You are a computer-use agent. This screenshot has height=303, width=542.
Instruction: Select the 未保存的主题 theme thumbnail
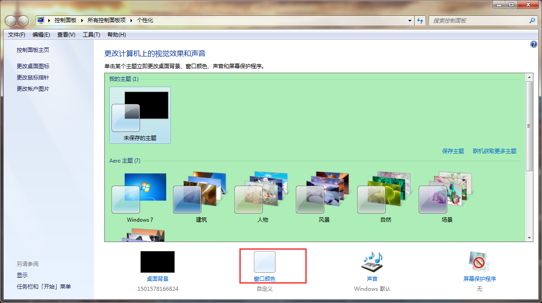pyautogui.click(x=140, y=115)
